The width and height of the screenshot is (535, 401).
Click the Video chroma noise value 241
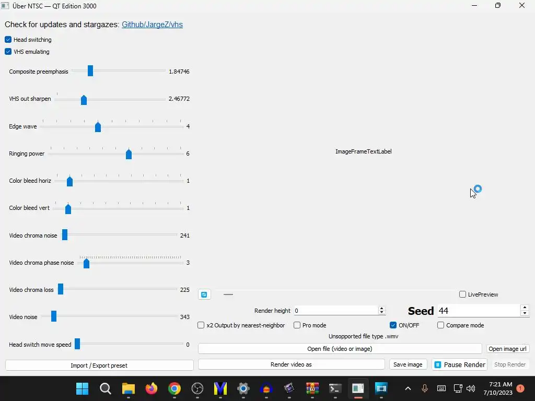click(184, 235)
